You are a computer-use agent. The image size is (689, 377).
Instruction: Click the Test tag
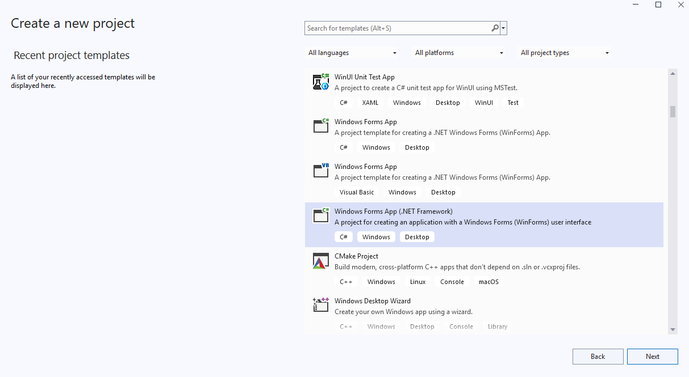(x=513, y=103)
